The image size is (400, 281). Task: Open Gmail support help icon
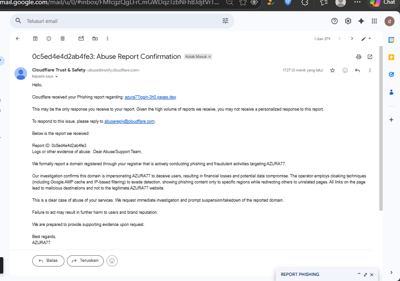(335, 21)
